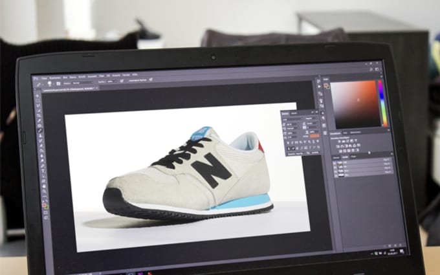Click the rainbow hue slider in the Color panel

click(x=382, y=104)
